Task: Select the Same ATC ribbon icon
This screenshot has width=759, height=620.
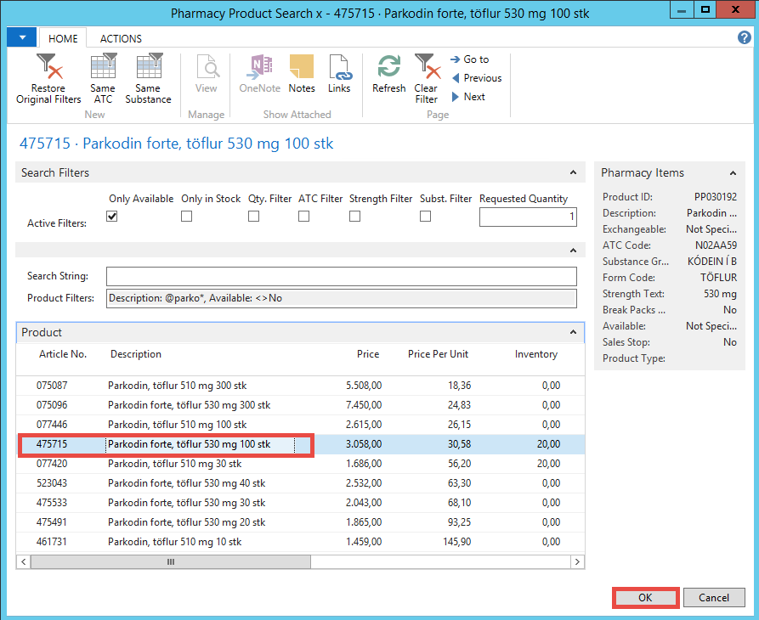Action: click(103, 67)
